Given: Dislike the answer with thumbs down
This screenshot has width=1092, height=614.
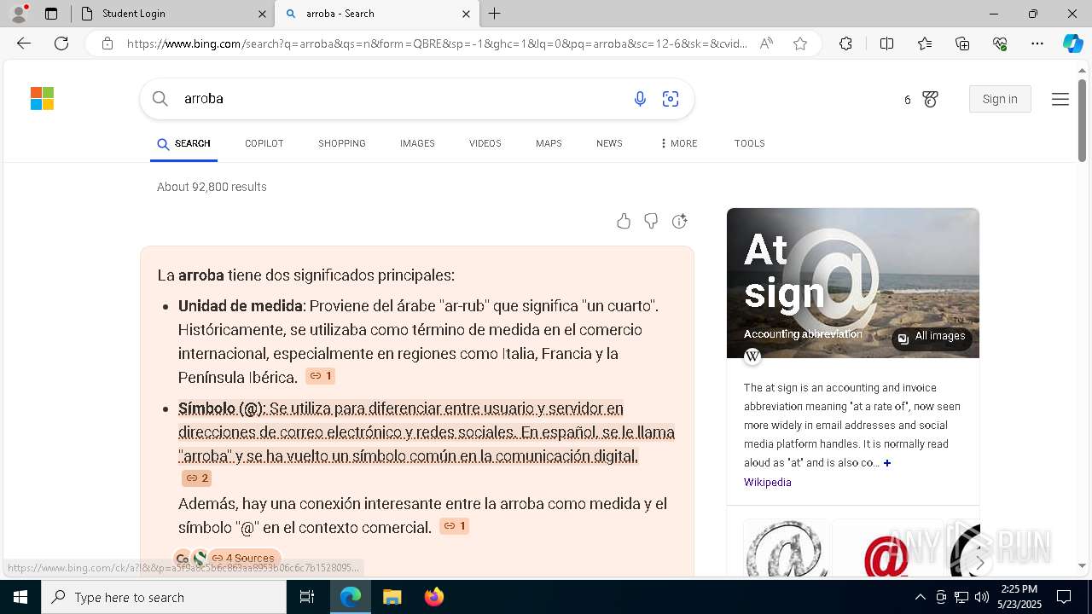Looking at the screenshot, I should point(651,222).
